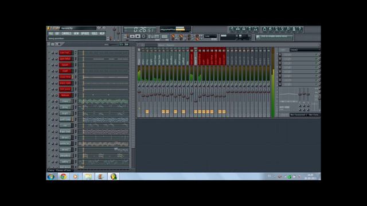
Task: Open the mixer output dropdown at panel bottom
Action: tap(304, 114)
